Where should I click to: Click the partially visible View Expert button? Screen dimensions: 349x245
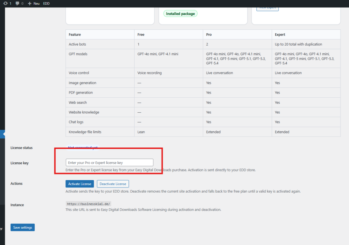tap(267, 8)
